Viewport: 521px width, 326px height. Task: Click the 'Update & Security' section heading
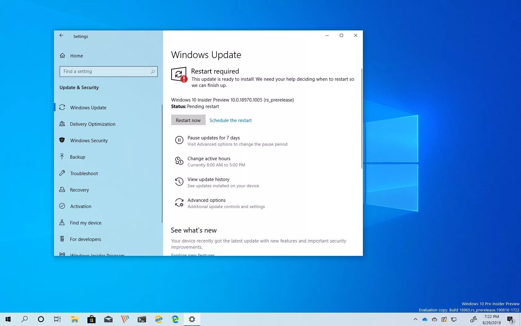[x=79, y=88]
